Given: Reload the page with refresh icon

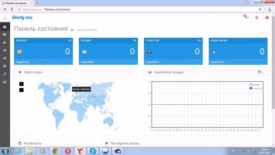Looking at the screenshot, I should pyautogui.click(x=19, y=9).
